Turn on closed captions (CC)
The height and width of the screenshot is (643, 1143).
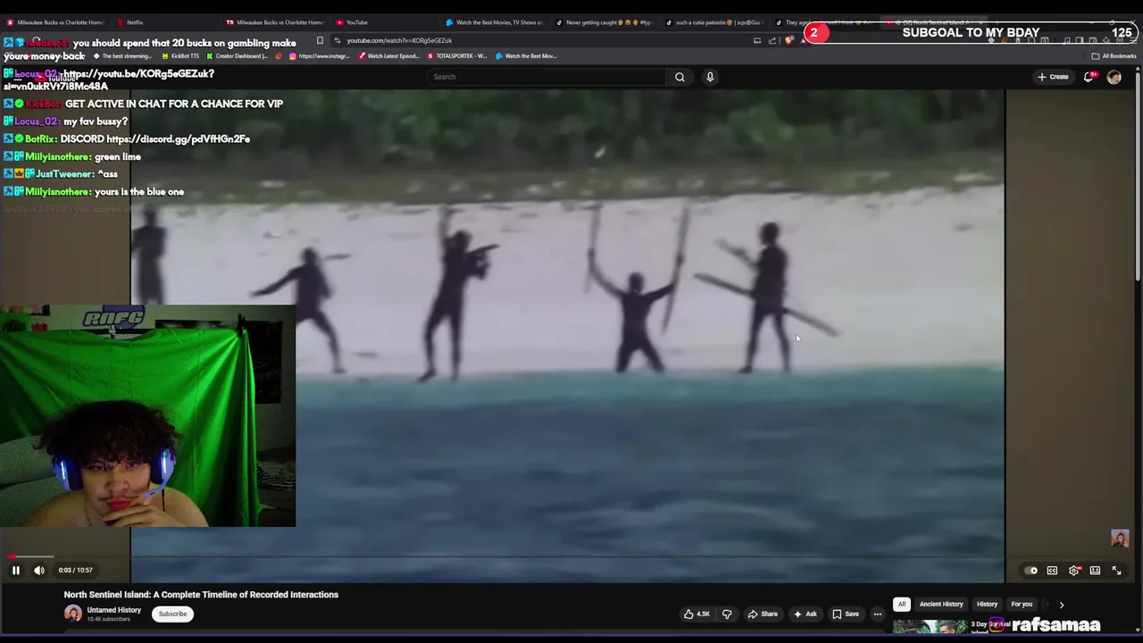coord(1052,571)
